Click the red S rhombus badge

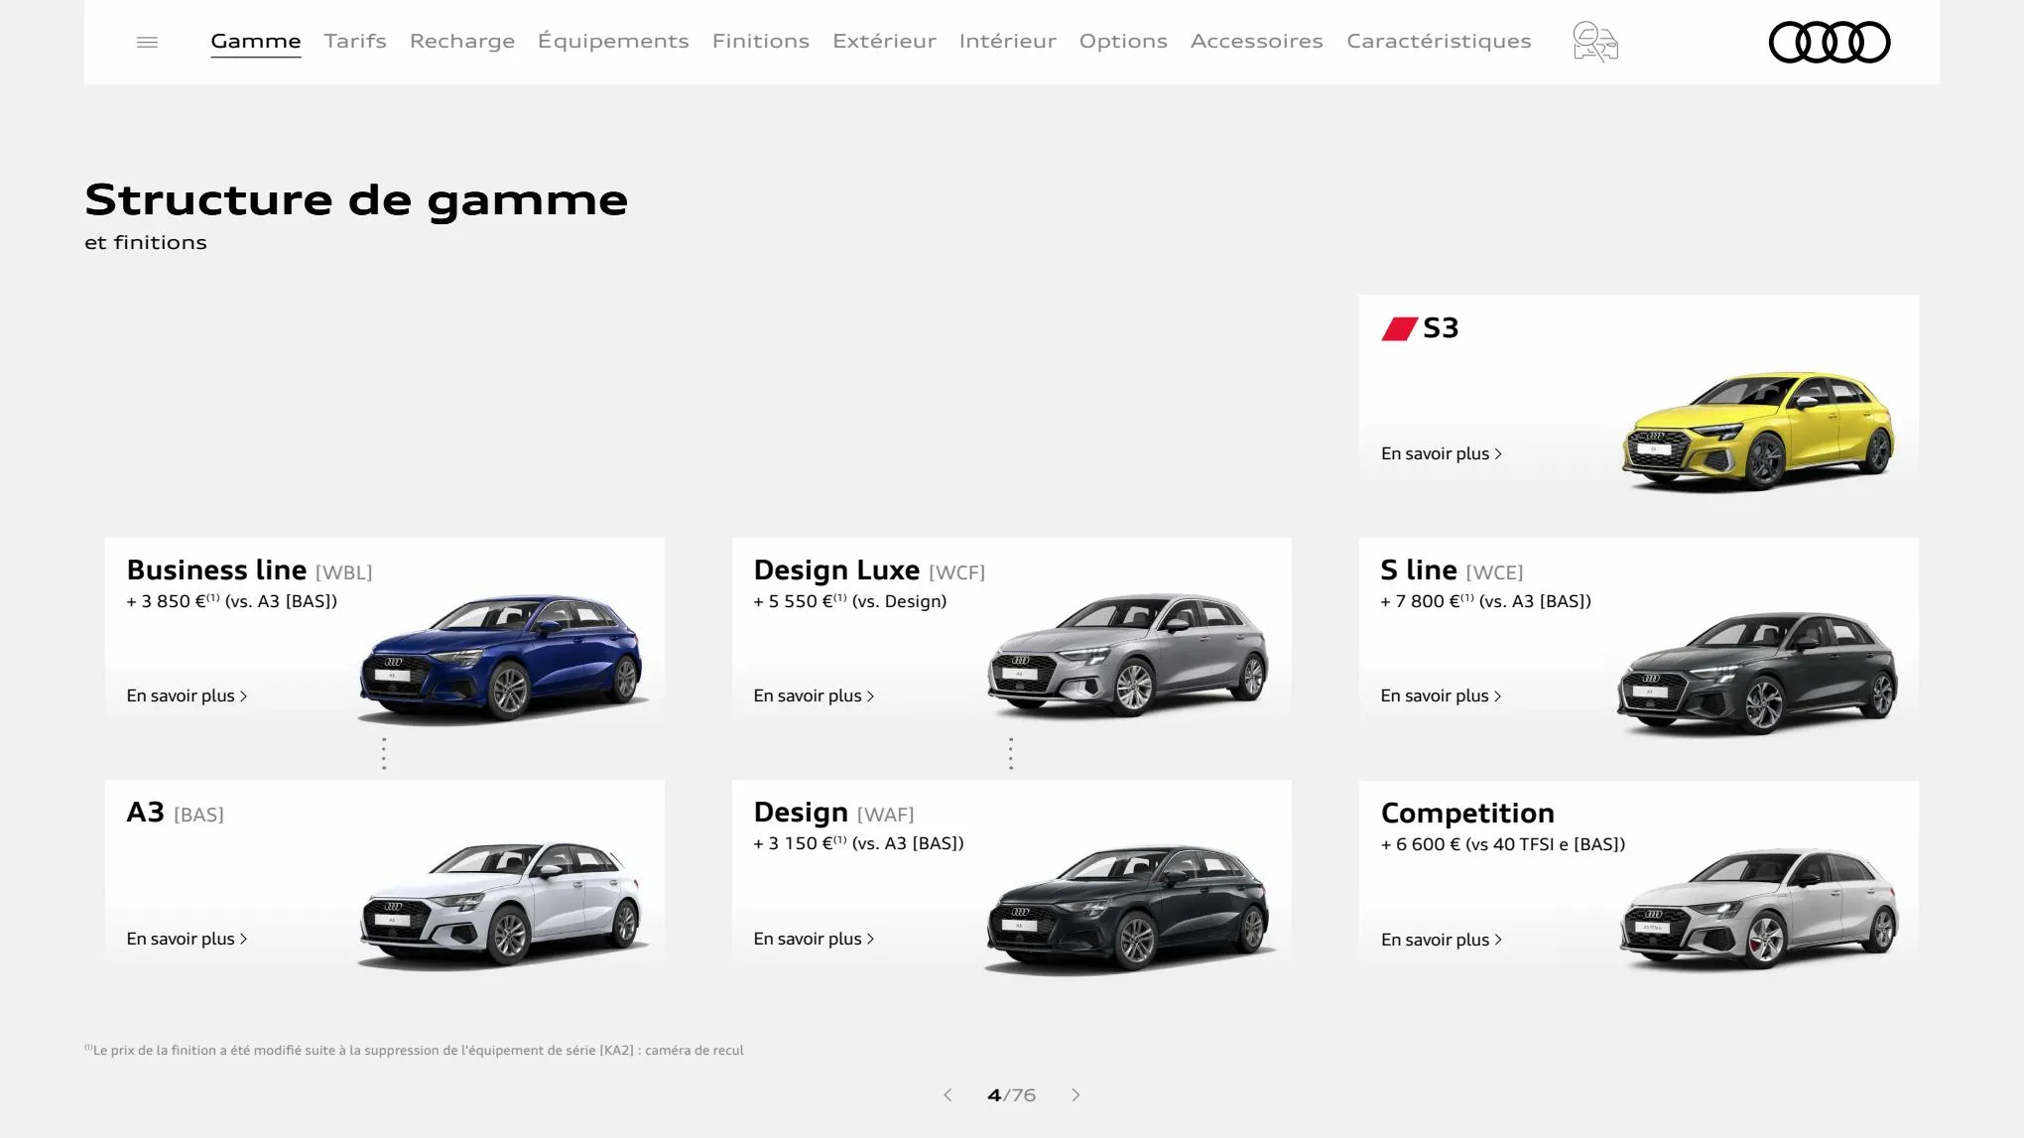tap(1399, 328)
